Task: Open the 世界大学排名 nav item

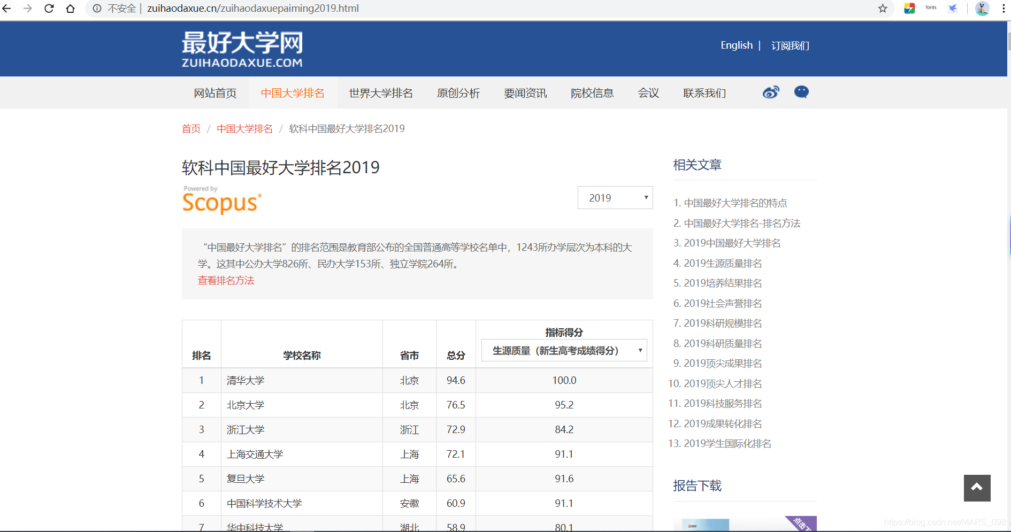Action: pos(381,93)
